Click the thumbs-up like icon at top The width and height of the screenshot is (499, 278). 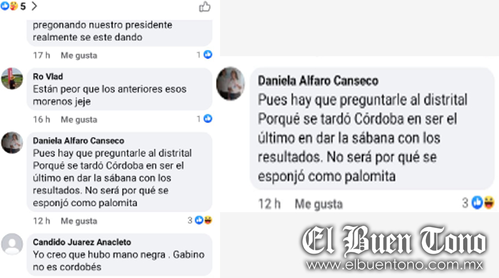pyautogui.click(x=205, y=7)
